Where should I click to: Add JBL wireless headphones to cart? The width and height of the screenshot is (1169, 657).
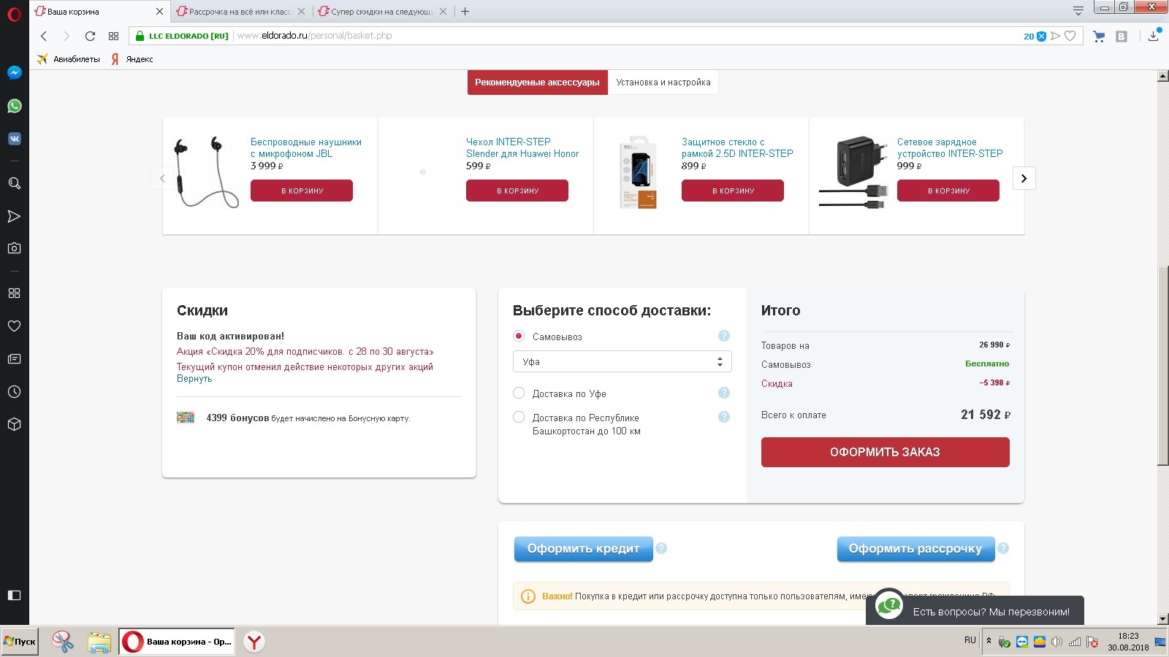(302, 191)
